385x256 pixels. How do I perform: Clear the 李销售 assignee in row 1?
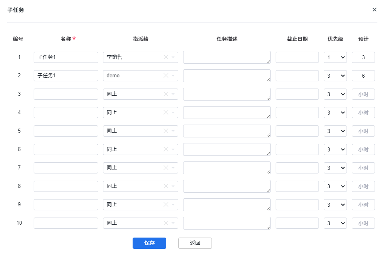point(166,57)
